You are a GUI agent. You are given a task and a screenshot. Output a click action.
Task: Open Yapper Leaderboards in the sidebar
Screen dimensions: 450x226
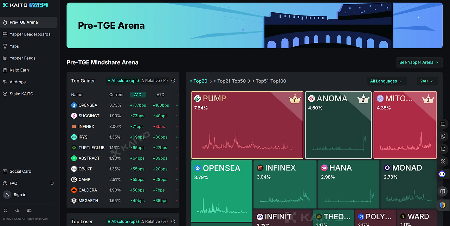[x=30, y=34]
